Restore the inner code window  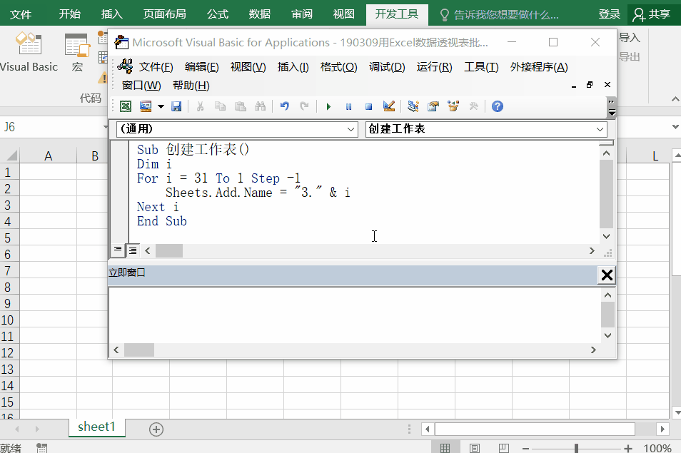[590, 85]
